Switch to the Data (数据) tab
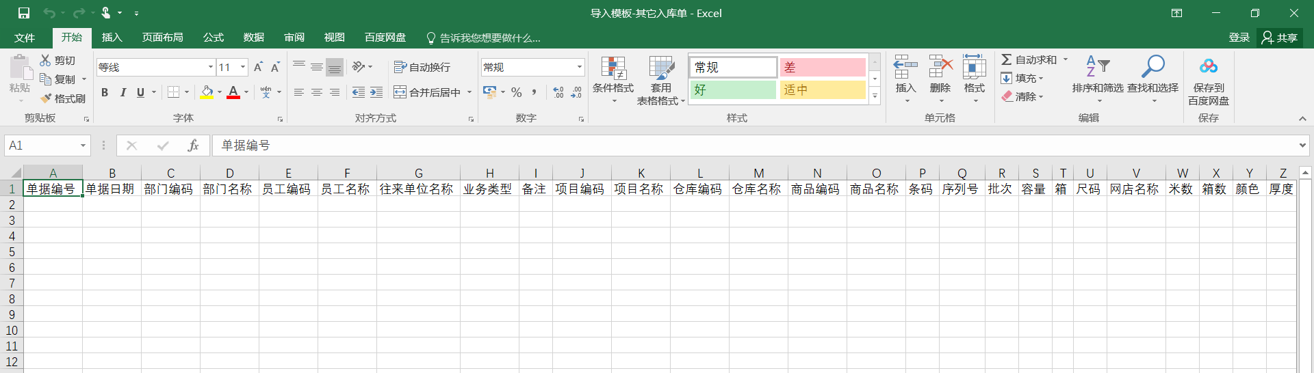 254,38
